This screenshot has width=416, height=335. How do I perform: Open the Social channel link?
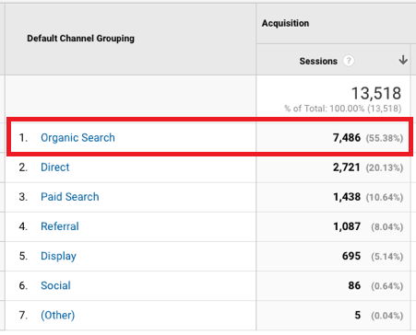click(x=55, y=285)
